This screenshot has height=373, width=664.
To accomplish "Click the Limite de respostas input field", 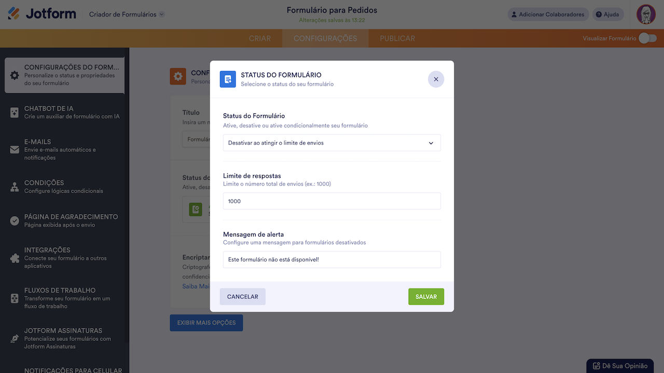I will point(331,201).
